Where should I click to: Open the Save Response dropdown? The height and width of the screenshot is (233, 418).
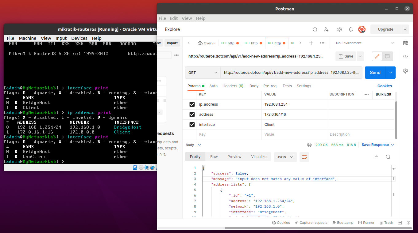378,145
